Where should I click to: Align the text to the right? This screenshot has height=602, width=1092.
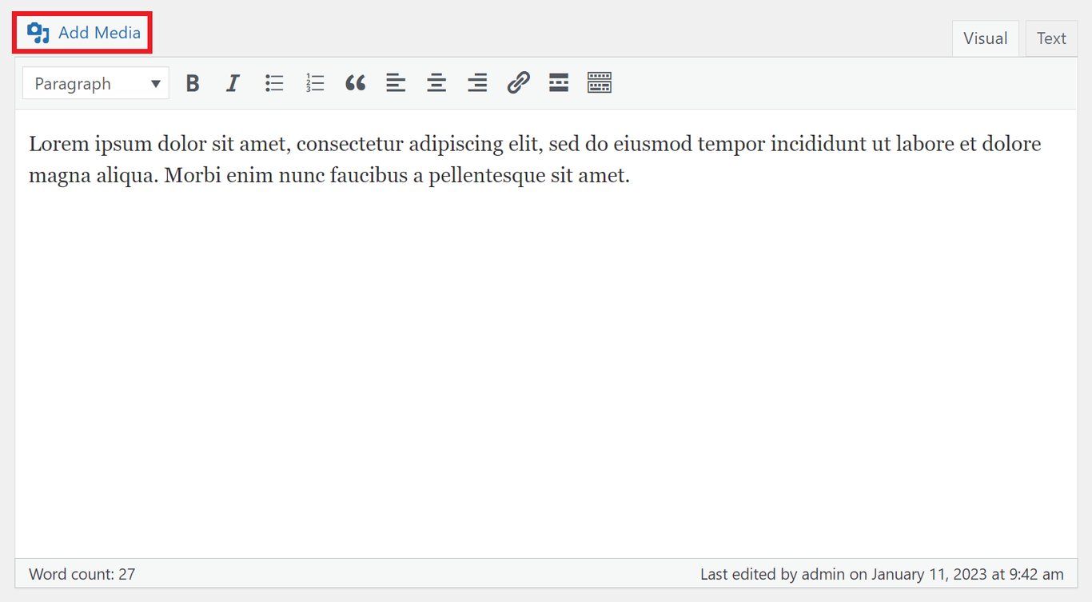click(x=477, y=82)
